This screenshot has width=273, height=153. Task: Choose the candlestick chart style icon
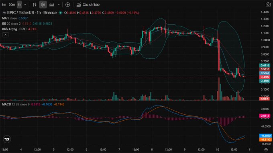[x=43, y=5]
